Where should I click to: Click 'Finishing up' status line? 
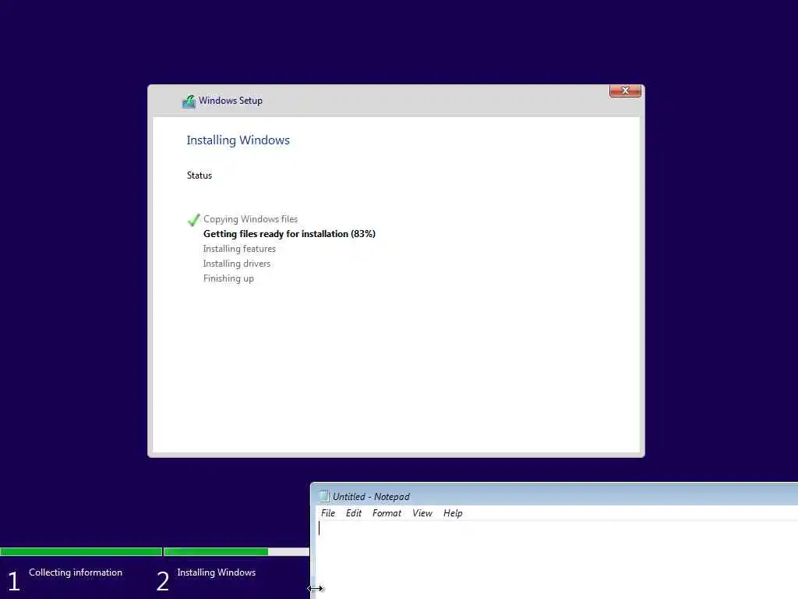point(228,278)
